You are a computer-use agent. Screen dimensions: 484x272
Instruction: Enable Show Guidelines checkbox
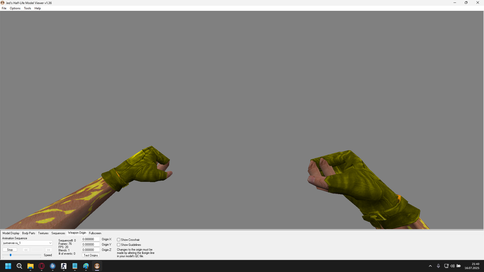tap(118, 245)
